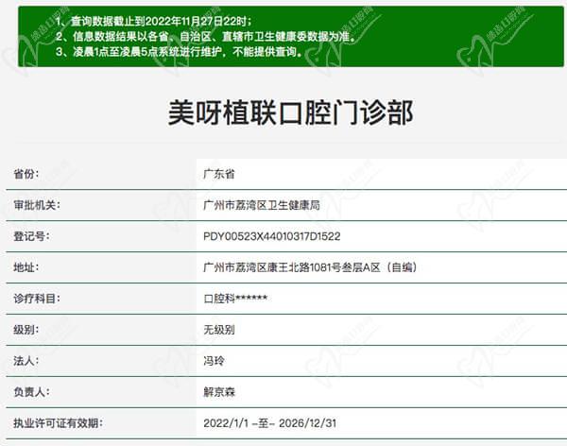567x446 pixels.
Task: Click the 审批机关 label
Action: [x=37, y=205]
